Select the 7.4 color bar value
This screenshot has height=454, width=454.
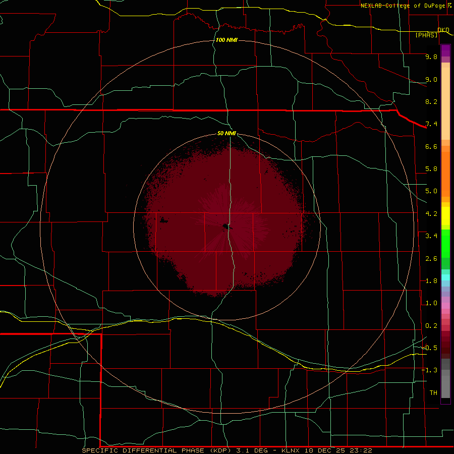point(431,124)
